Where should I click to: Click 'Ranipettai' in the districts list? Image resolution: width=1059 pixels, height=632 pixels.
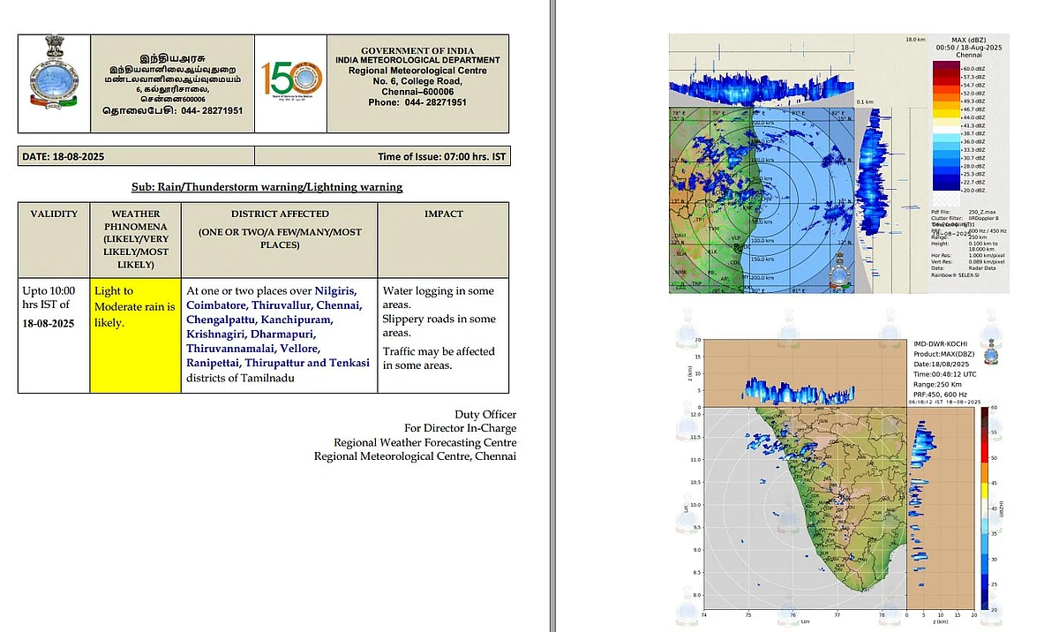click(x=213, y=363)
